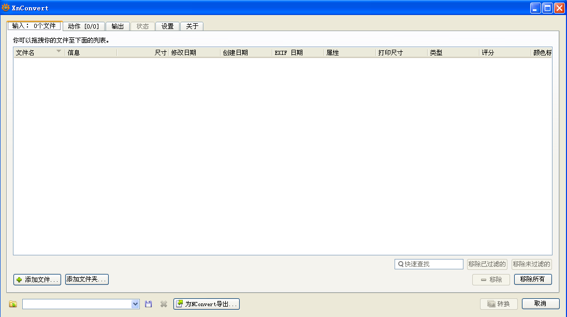This screenshot has width=567, height=317.
Task: Select the 状态 tab
Action: click(142, 26)
